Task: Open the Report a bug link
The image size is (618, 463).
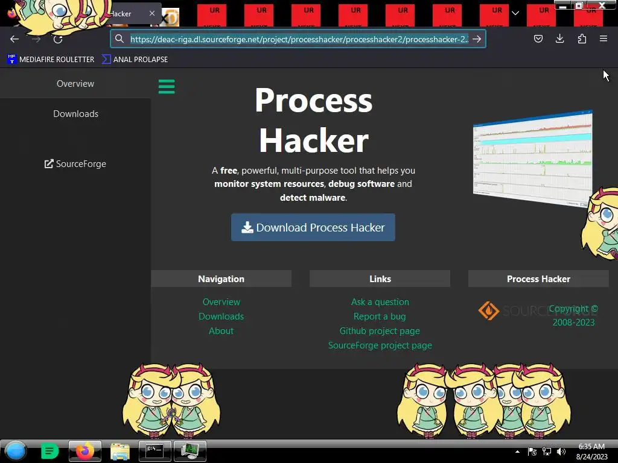Action: pyautogui.click(x=380, y=317)
